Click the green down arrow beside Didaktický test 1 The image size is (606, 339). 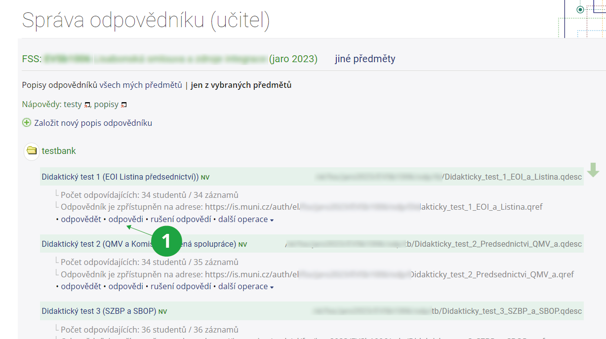click(593, 170)
